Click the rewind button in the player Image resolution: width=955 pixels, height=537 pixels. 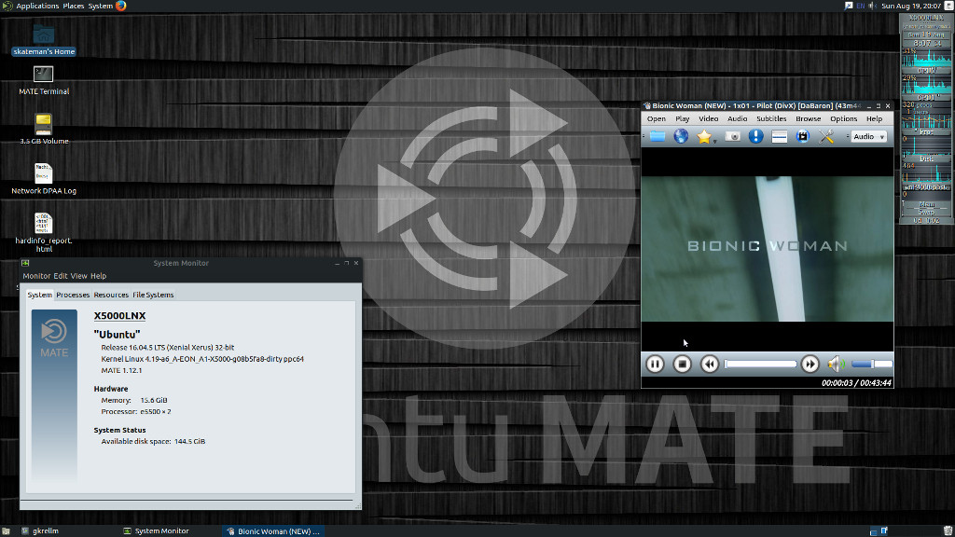pos(710,365)
